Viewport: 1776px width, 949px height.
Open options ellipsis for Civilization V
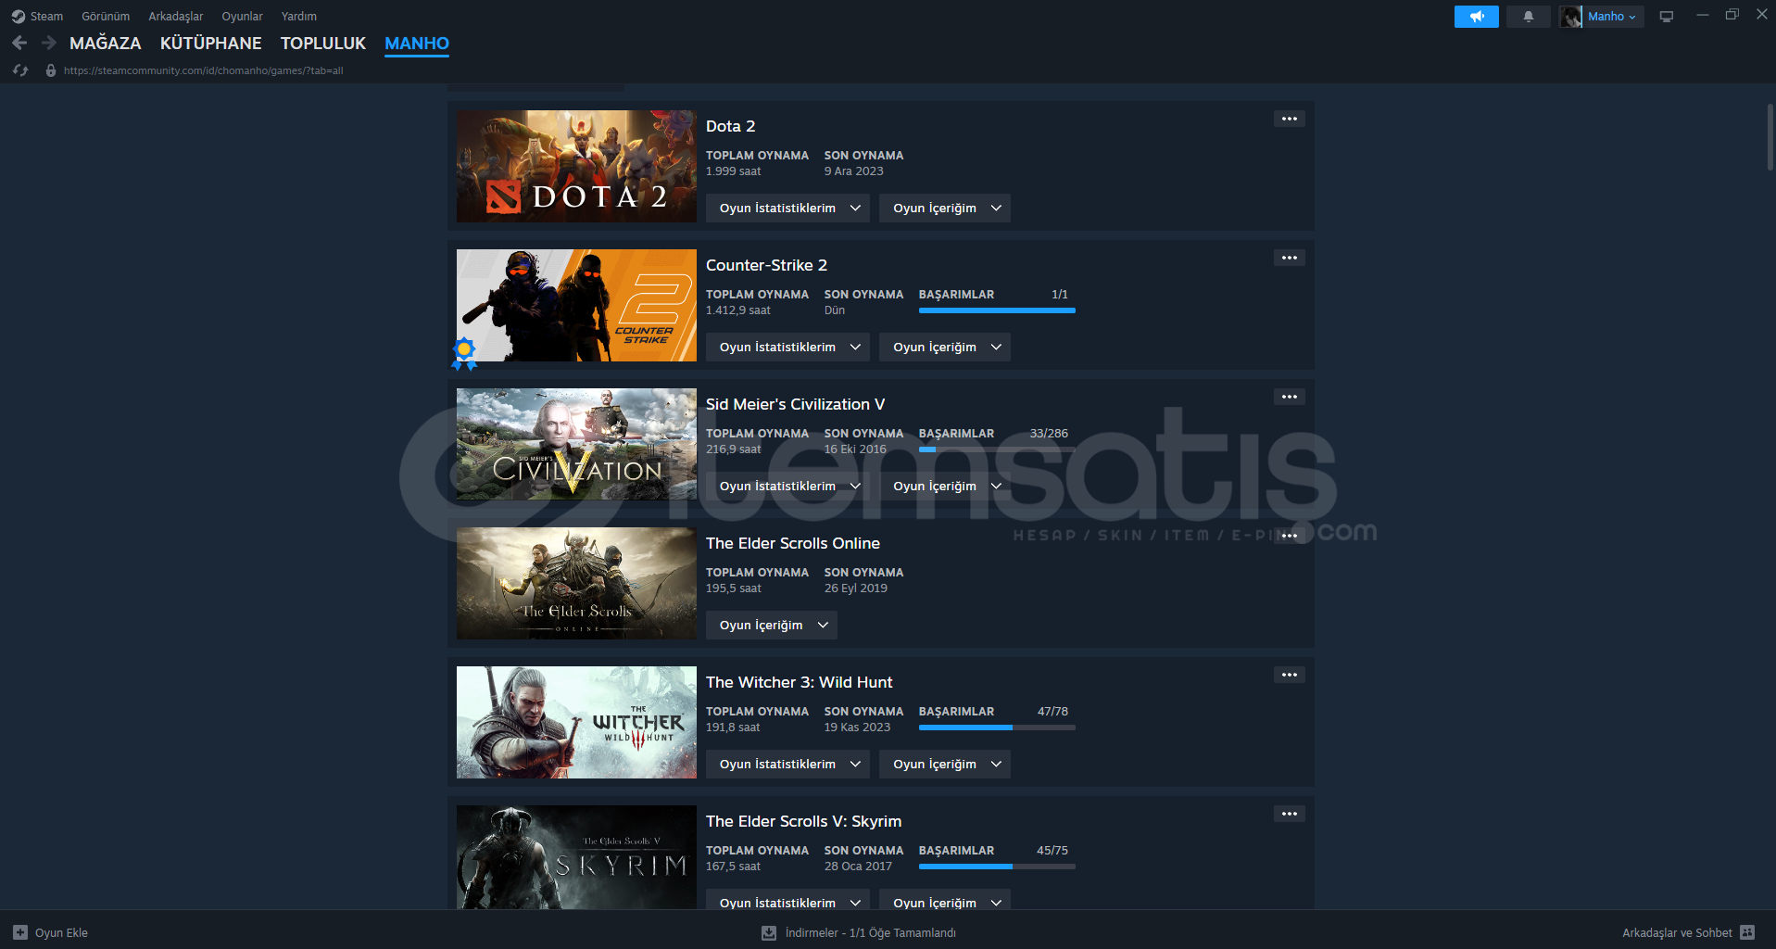(1290, 397)
